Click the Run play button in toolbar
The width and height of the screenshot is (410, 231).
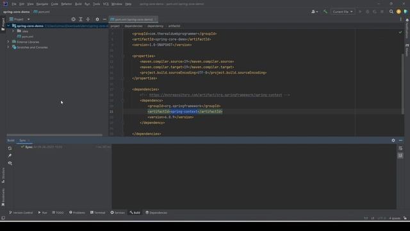360,12
